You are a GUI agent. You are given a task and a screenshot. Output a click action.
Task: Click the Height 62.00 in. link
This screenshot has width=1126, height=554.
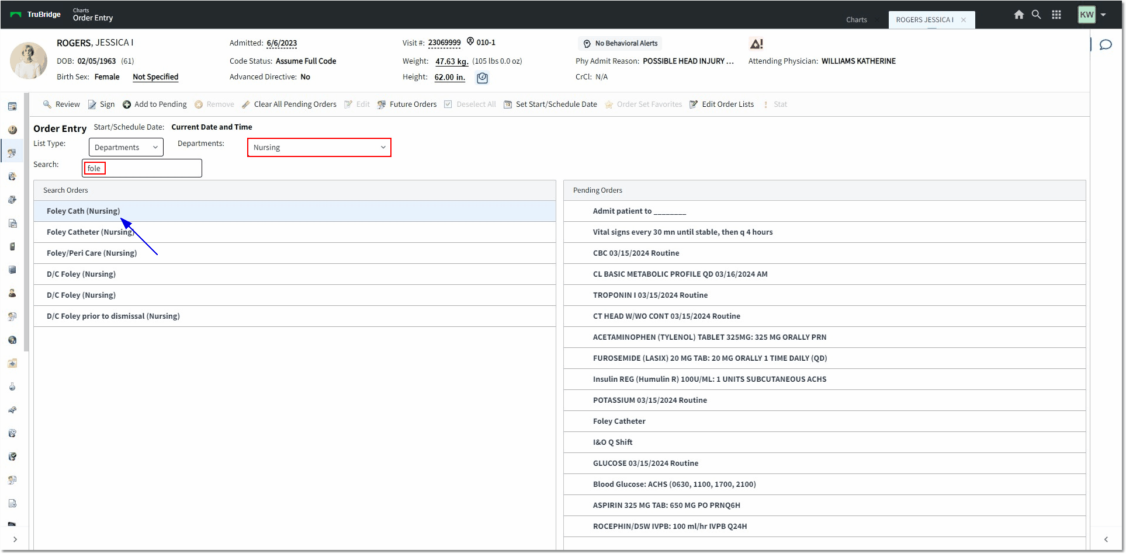(x=450, y=77)
